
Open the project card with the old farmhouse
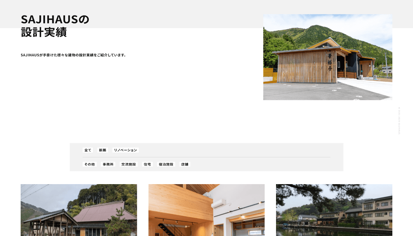pos(79,210)
